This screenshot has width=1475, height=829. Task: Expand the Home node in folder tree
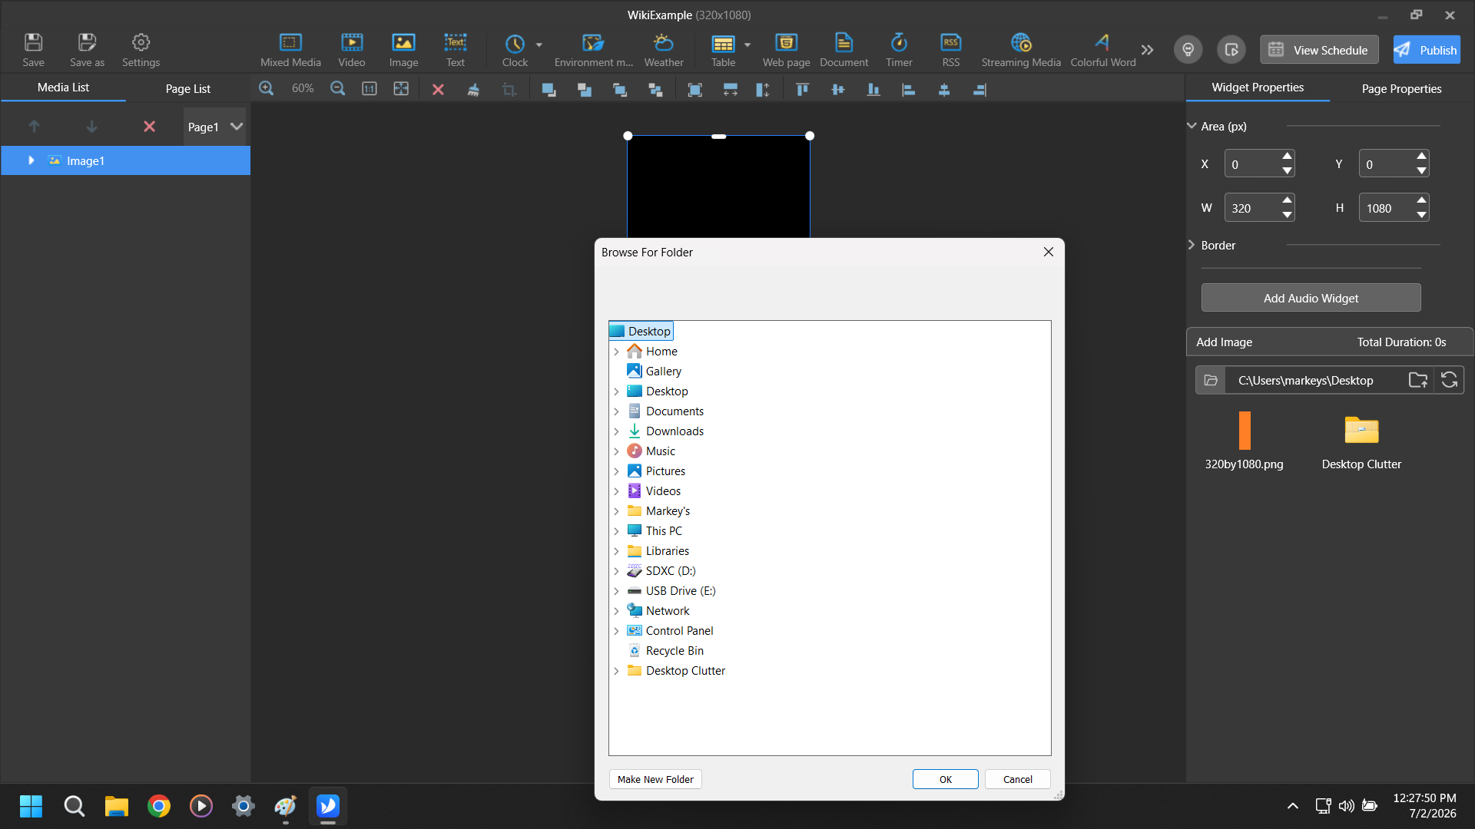[616, 352]
